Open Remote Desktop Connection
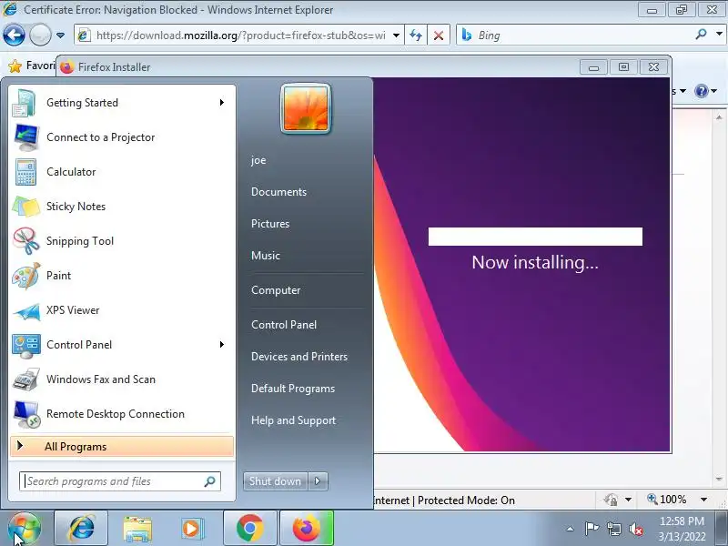Viewport: 728px width, 546px height. (122, 414)
